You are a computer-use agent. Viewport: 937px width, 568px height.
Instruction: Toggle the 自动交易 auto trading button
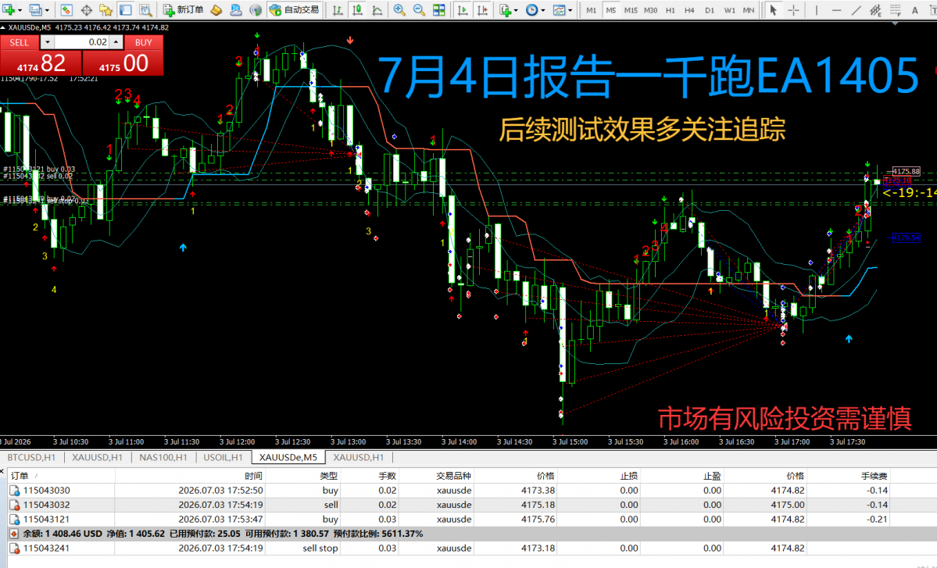pos(294,9)
